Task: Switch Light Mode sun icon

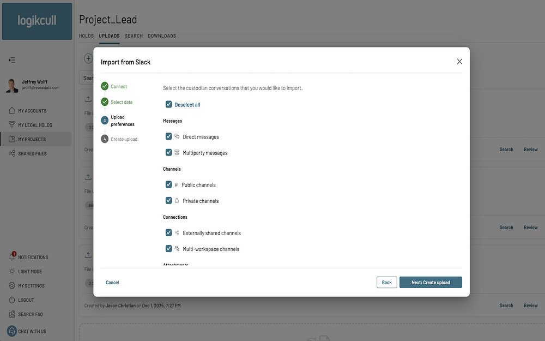Action: tap(12, 271)
